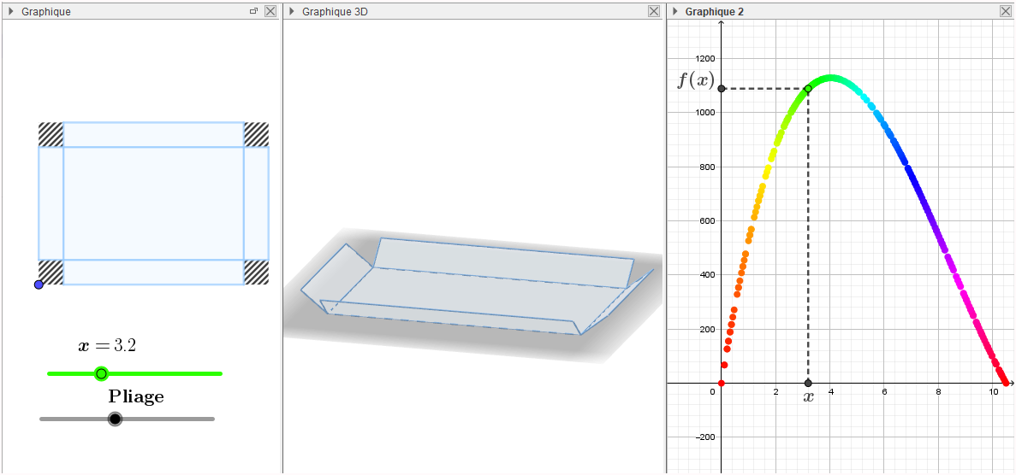Viewport: 1016px width, 475px height.
Task: Select the top-right hatched corner square
Action: point(257,134)
